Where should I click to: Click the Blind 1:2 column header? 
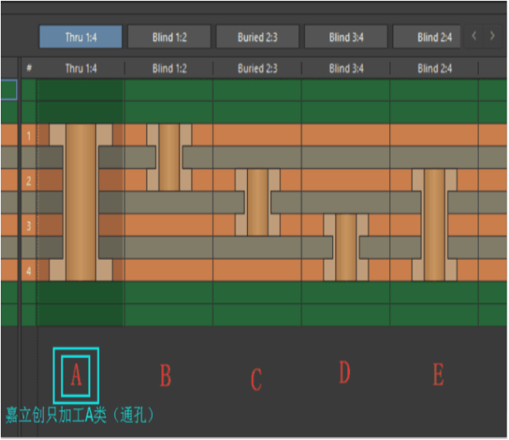pos(169,69)
